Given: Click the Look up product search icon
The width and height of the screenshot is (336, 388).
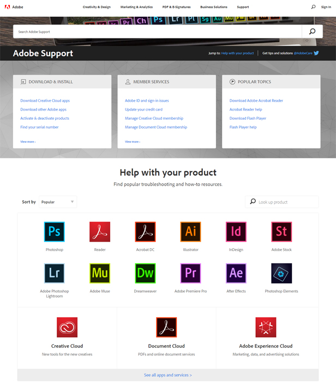Looking at the screenshot, I should coord(253,201).
